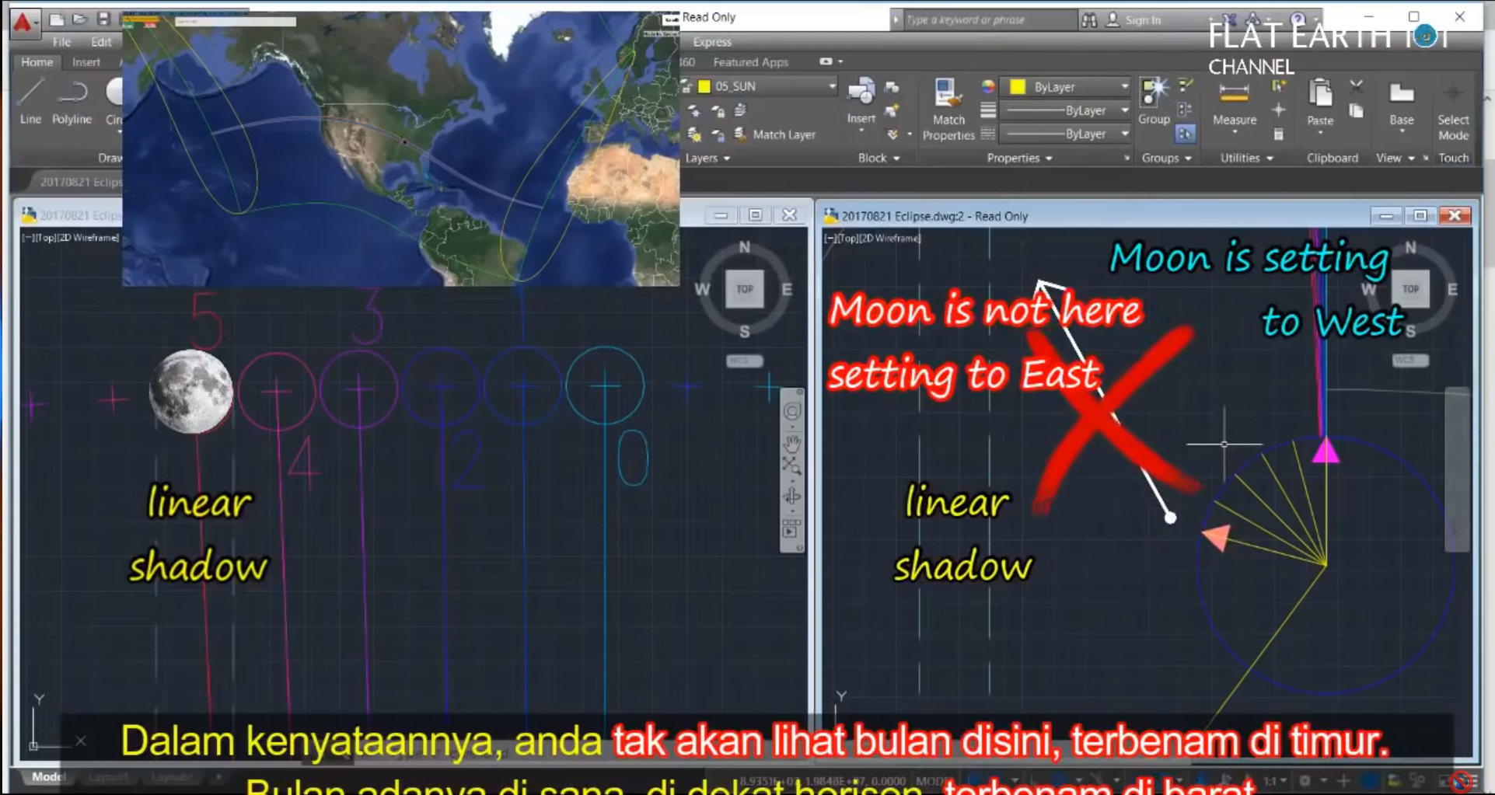Open the Edit menu
Viewport: 1495px width, 795px height.
point(101,42)
